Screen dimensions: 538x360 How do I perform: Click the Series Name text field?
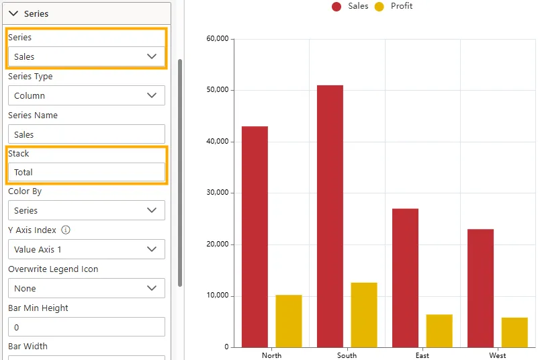(x=86, y=134)
